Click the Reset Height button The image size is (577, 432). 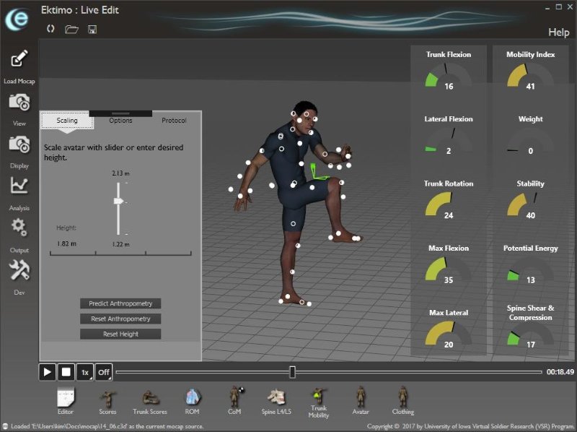120,334
